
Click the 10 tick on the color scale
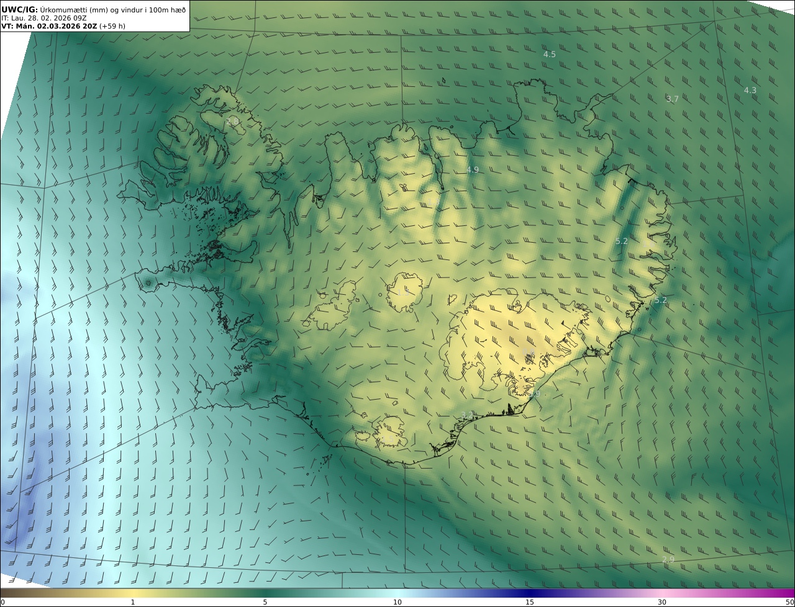[x=397, y=602]
